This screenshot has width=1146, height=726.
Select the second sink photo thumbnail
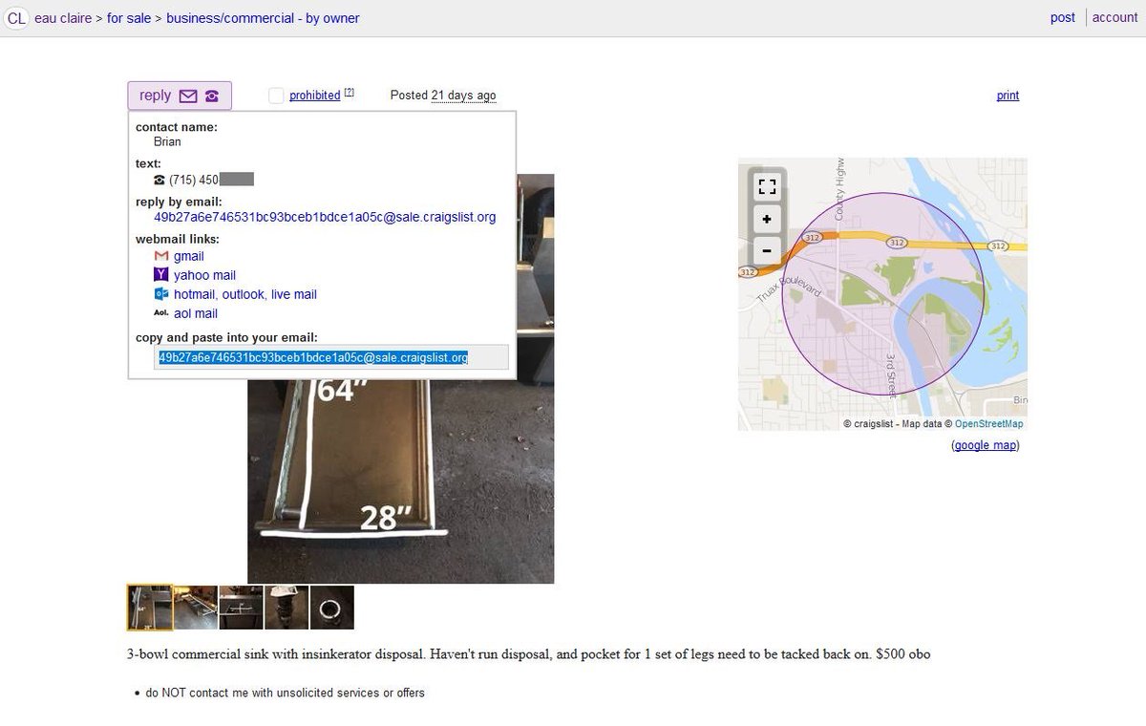pos(196,608)
